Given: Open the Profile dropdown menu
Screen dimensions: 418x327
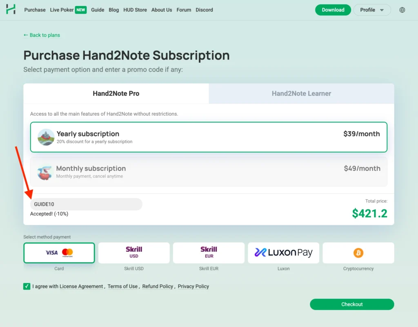Looking at the screenshot, I should point(372,9).
